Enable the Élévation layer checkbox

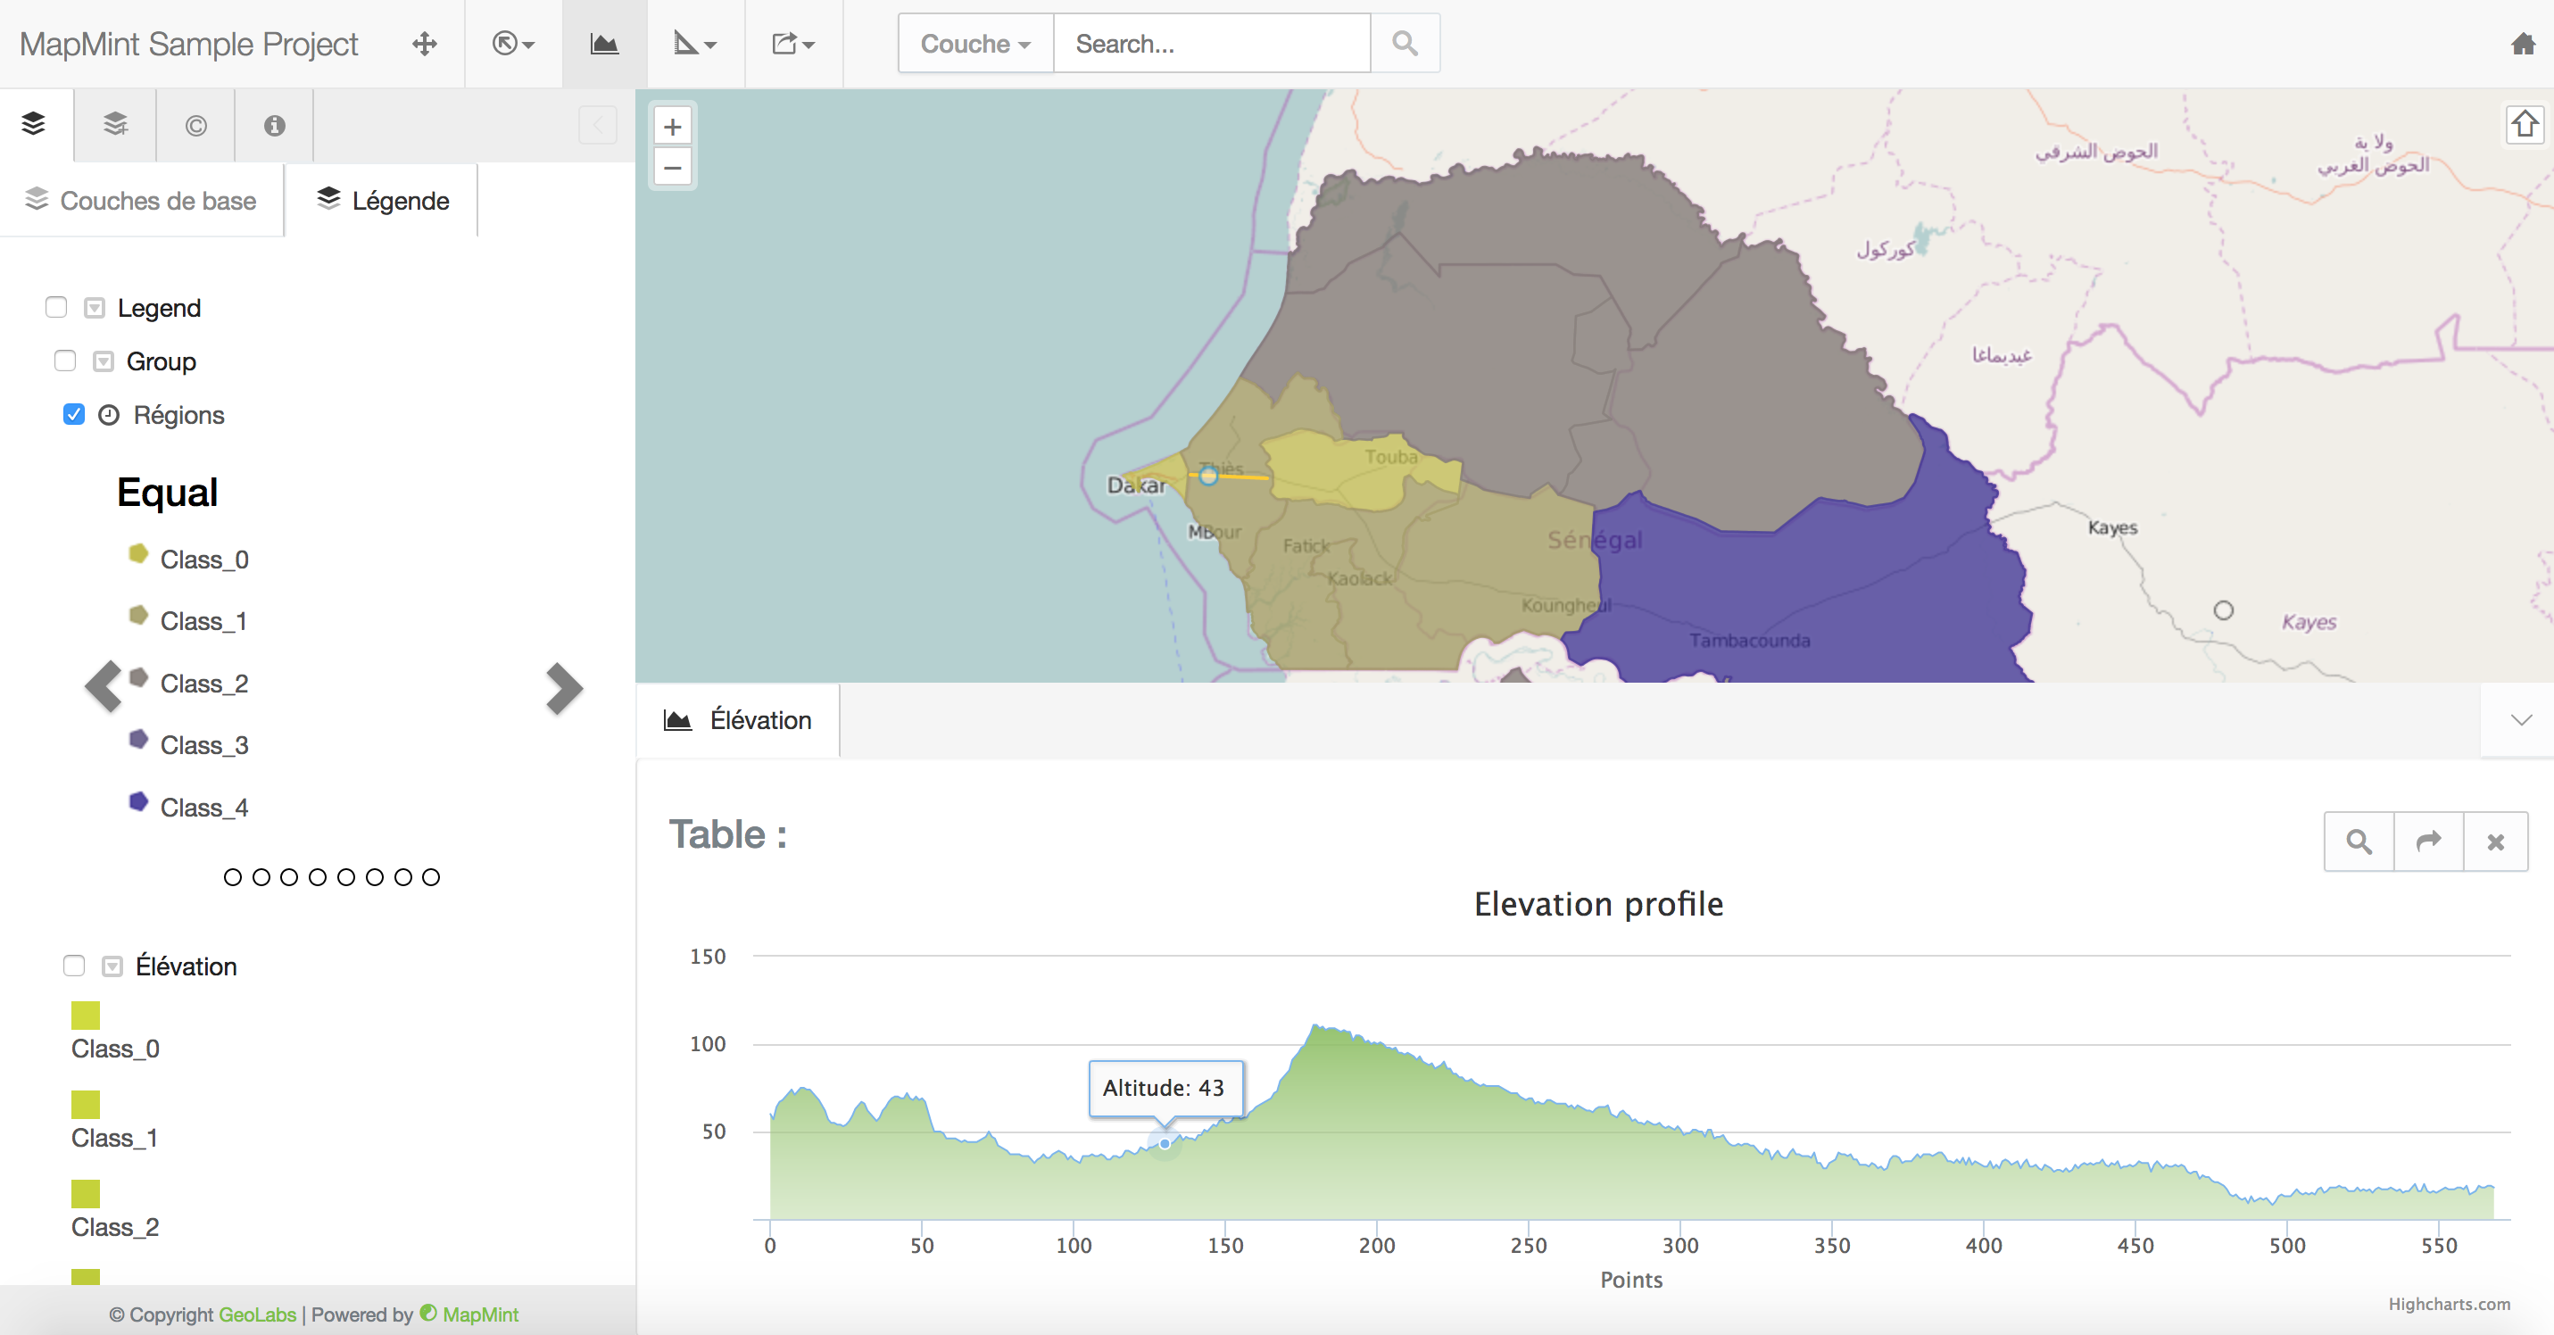(73, 966)
